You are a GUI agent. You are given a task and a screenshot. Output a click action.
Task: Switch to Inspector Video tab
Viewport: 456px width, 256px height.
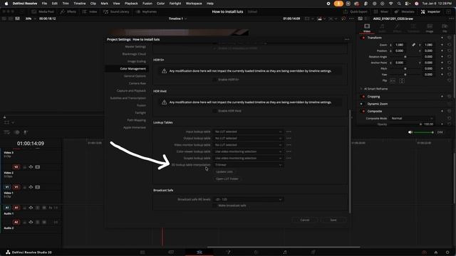coord(367,28)
